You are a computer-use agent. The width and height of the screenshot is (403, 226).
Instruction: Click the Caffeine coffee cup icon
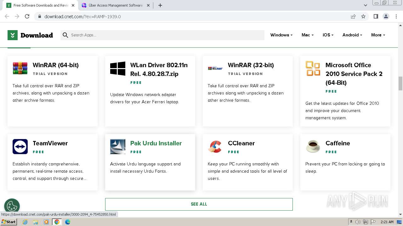coord(313,147)
